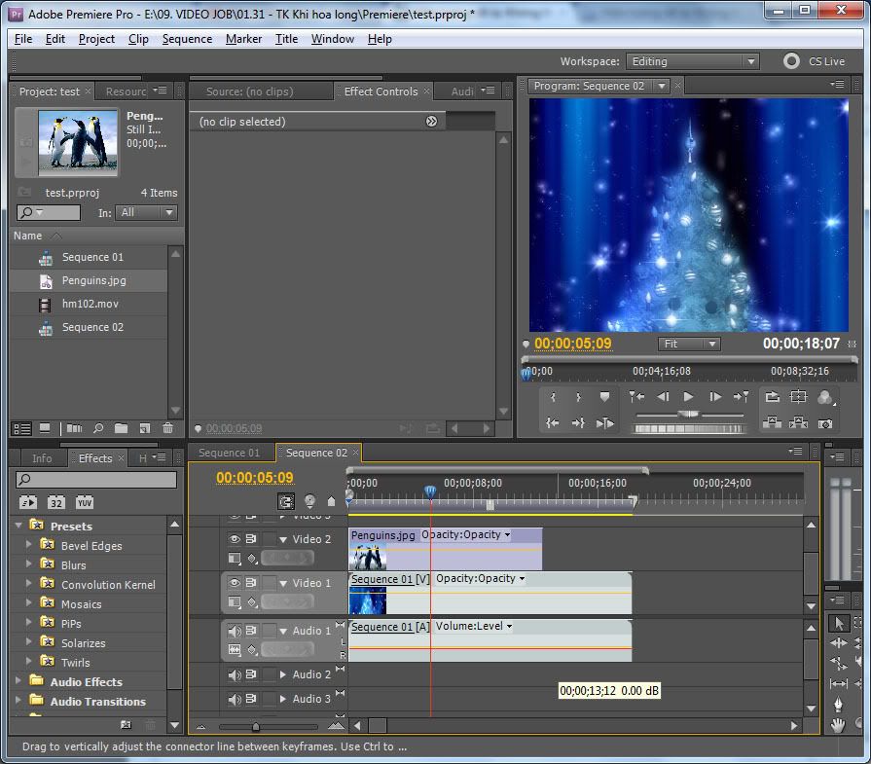
Task: Step back one frame in Program monitor
Action: 663,397
